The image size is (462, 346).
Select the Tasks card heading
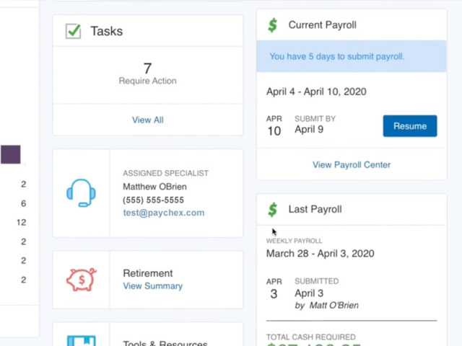106,31
